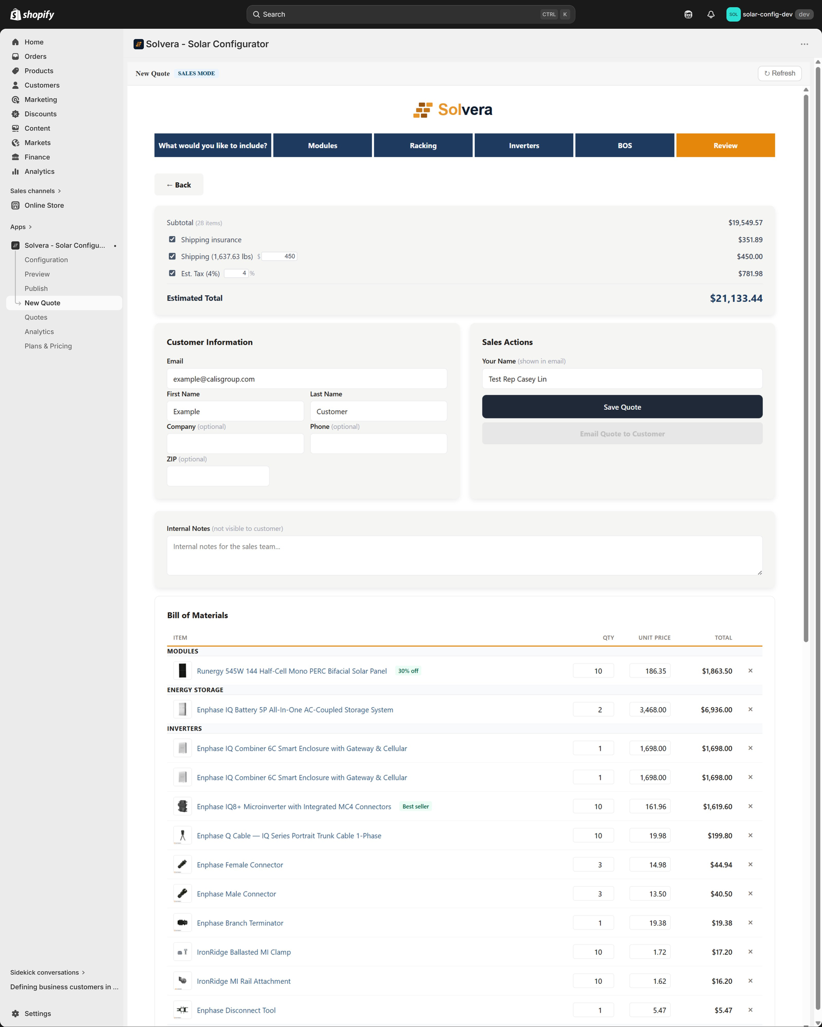Remove the Enphase Female Connector row
This screenshot has width=822, height=1027.
tap(751, 864)
